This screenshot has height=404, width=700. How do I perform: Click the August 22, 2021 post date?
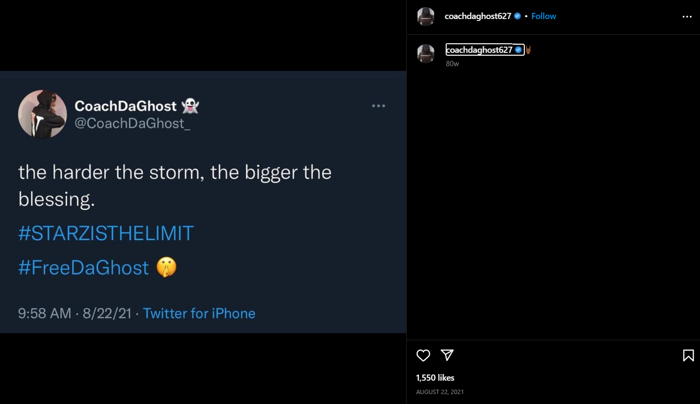pos(440,392)
